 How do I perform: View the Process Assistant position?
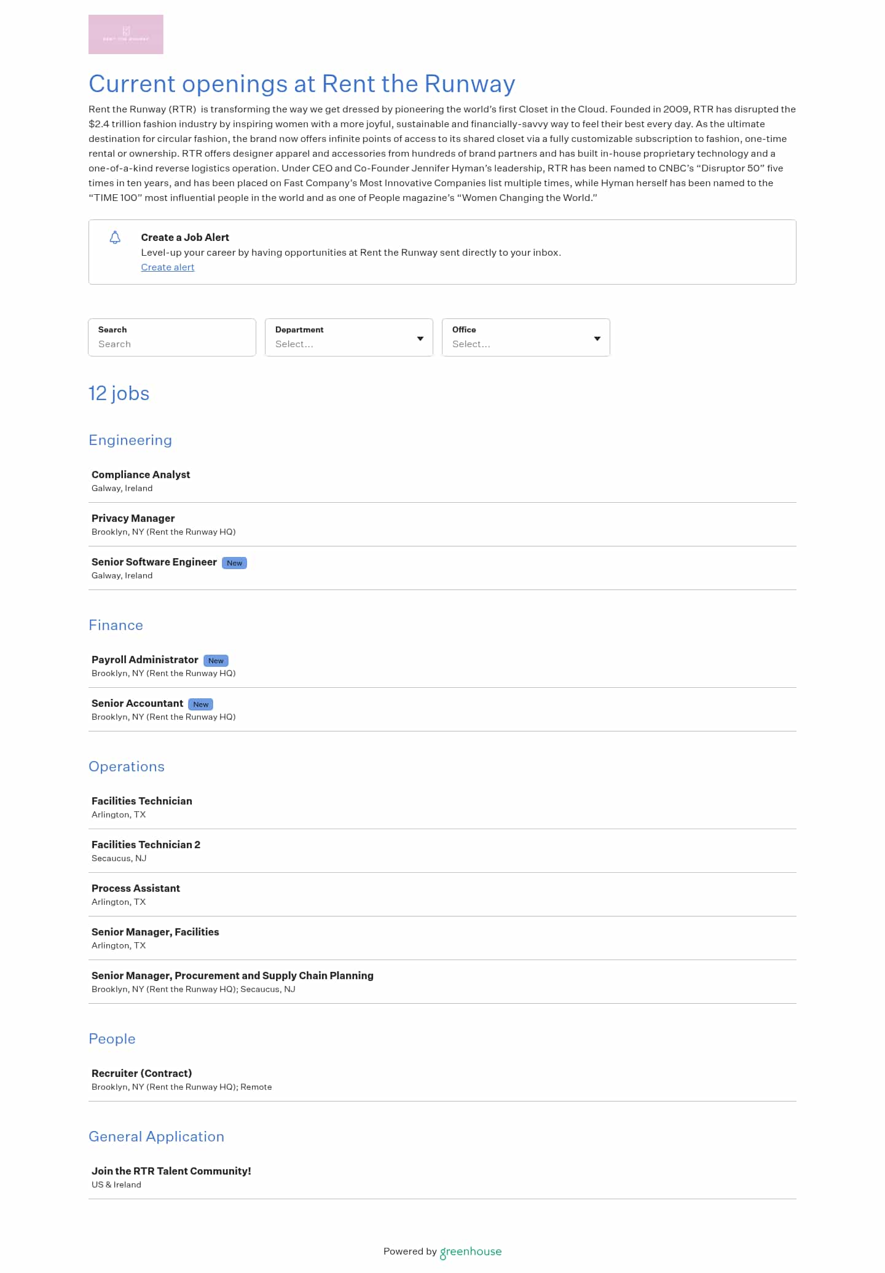coord(136,888)
